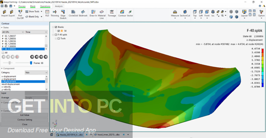The width and height of the screenshot is (266, 138).
Task: Enable the All checkbox under States
Action: (x=3, y=53)
